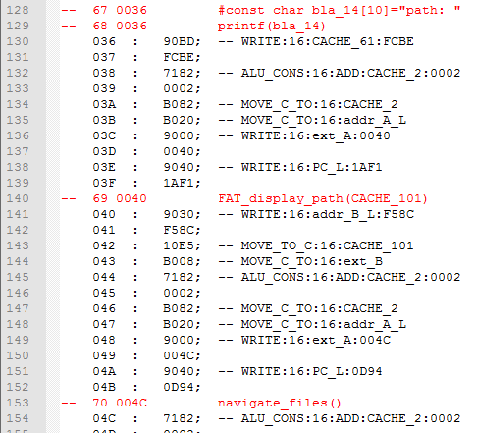477x433 pixels.
Task: Click address 03A in the listing
Action: coord(104,104)
